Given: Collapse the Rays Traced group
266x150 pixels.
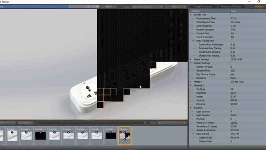Looking at the screenshot, I should pyautogui.click(x=193, y=134).
